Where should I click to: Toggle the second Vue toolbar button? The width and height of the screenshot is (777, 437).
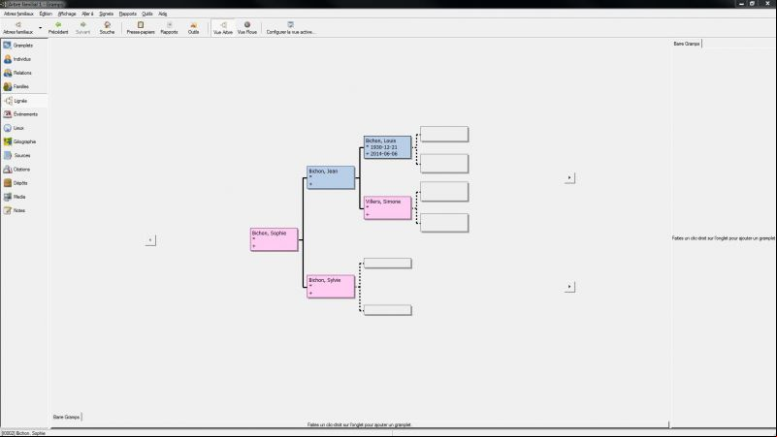pyautogui.click(x=247, y=28)
